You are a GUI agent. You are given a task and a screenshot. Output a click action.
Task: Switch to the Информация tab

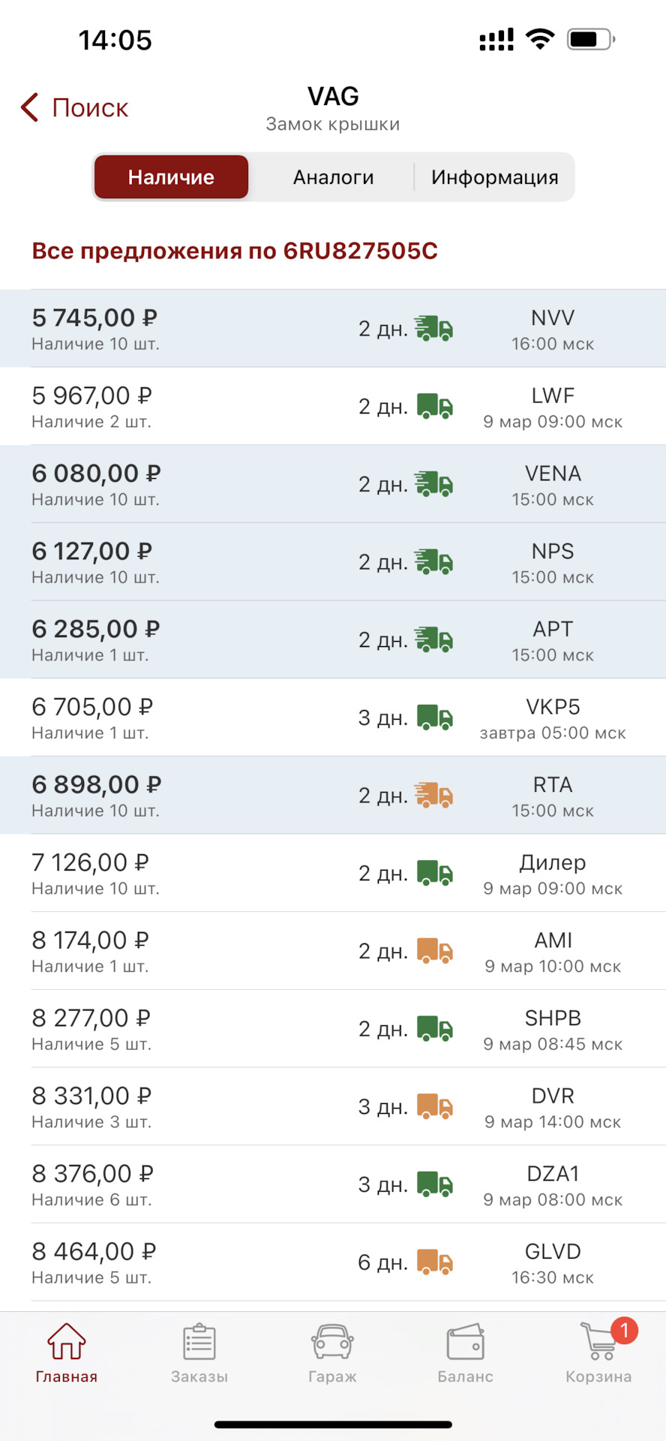click(x=494, y=177)
